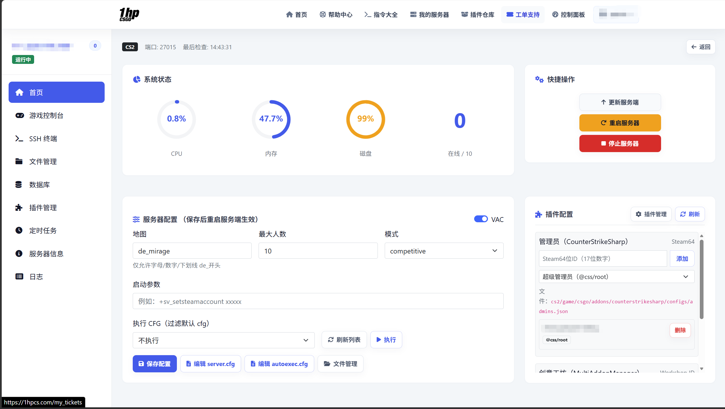The image size is (725, 409).
Task: Click the 1hp CSGO logo
Action: point(129,14)
